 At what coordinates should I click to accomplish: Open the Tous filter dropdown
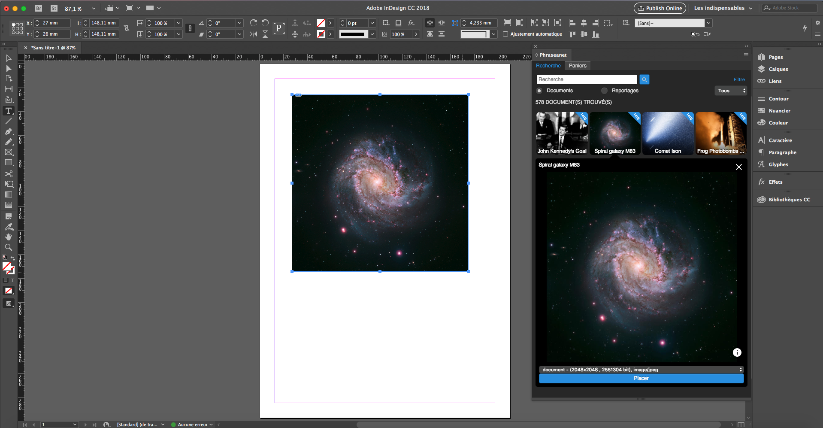[731, 91]
